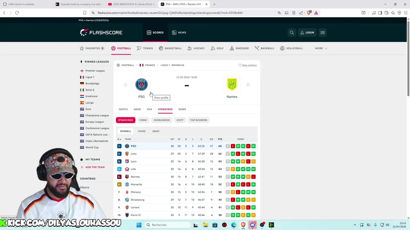Select the HT/FT standings filter
Screen dimensions: 410x230
[x=180, y=120]
